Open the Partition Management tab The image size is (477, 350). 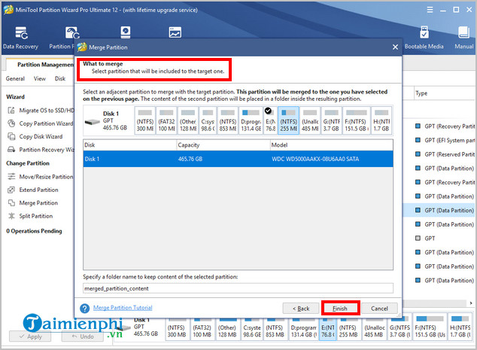(45, 65)
